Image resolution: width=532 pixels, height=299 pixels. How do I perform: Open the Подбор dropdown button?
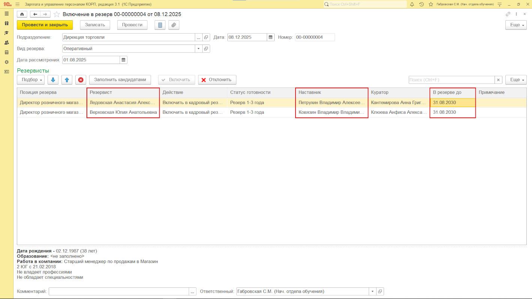coord(31,80)
